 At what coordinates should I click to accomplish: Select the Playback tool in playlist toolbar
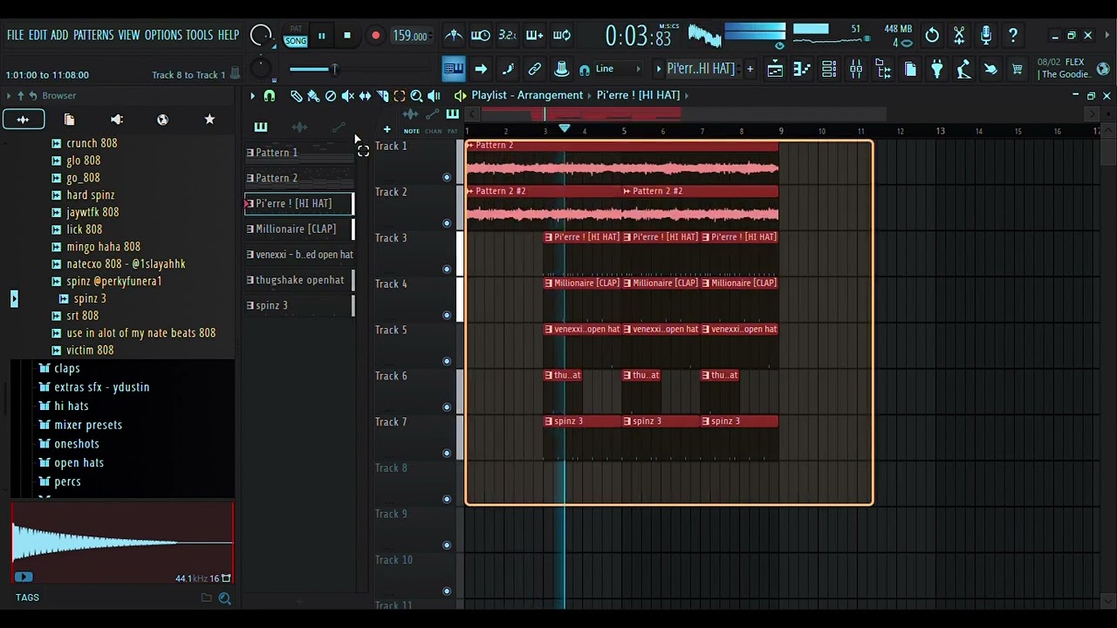[x=434, y=96]
